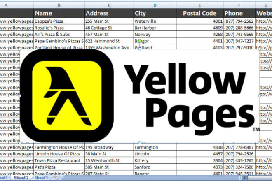Viewport: 272px width, 181px height.
Task: Select the Ari's Pizza & Subs cell
Action: pos(59,34)
